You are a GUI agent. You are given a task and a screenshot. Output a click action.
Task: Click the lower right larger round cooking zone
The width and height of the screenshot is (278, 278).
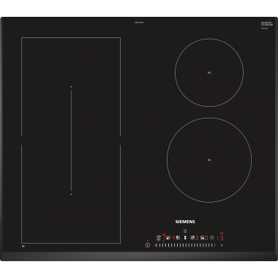click(209, 160)
